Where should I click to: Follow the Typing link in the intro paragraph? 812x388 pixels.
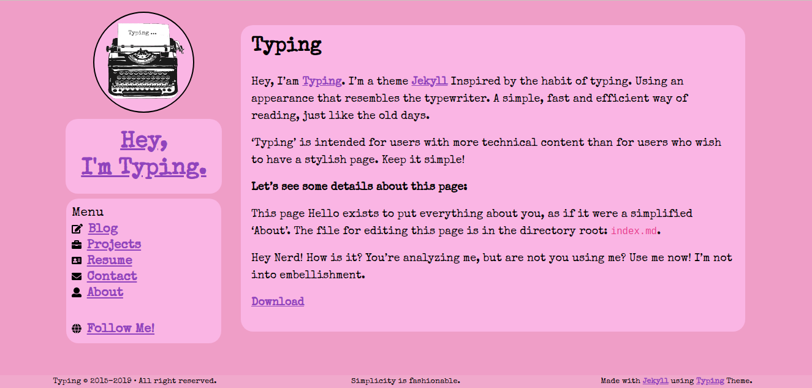pos(322,81)
